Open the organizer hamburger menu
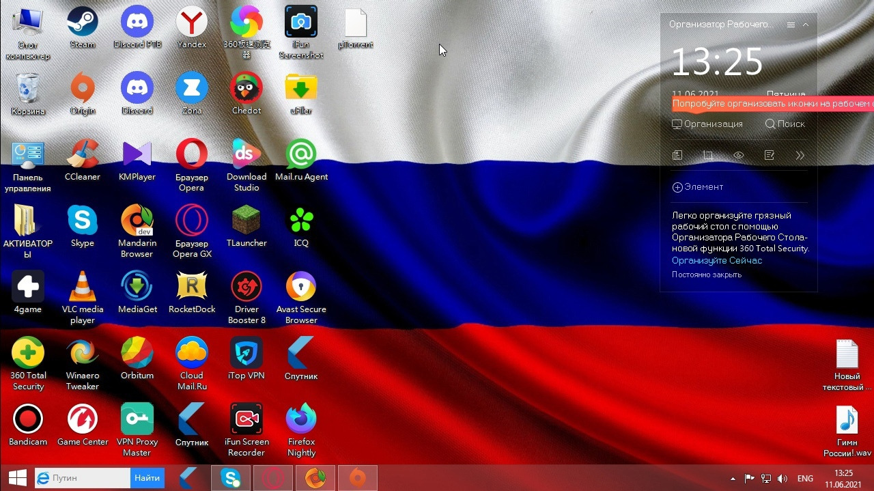 point(791,25)
